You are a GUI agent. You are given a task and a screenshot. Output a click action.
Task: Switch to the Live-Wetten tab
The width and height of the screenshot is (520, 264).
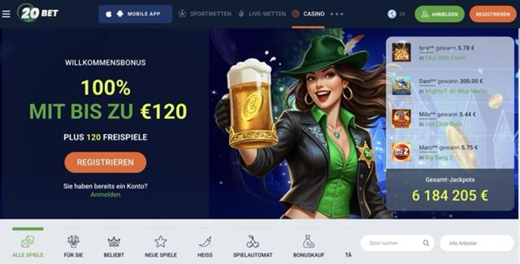click(262, 14)
